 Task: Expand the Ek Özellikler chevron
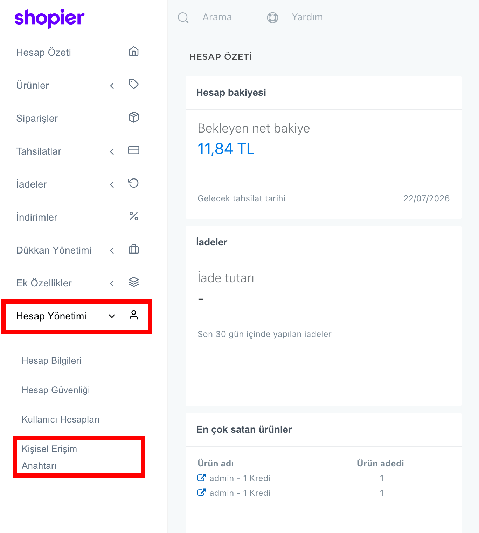(x=112, y=283)
